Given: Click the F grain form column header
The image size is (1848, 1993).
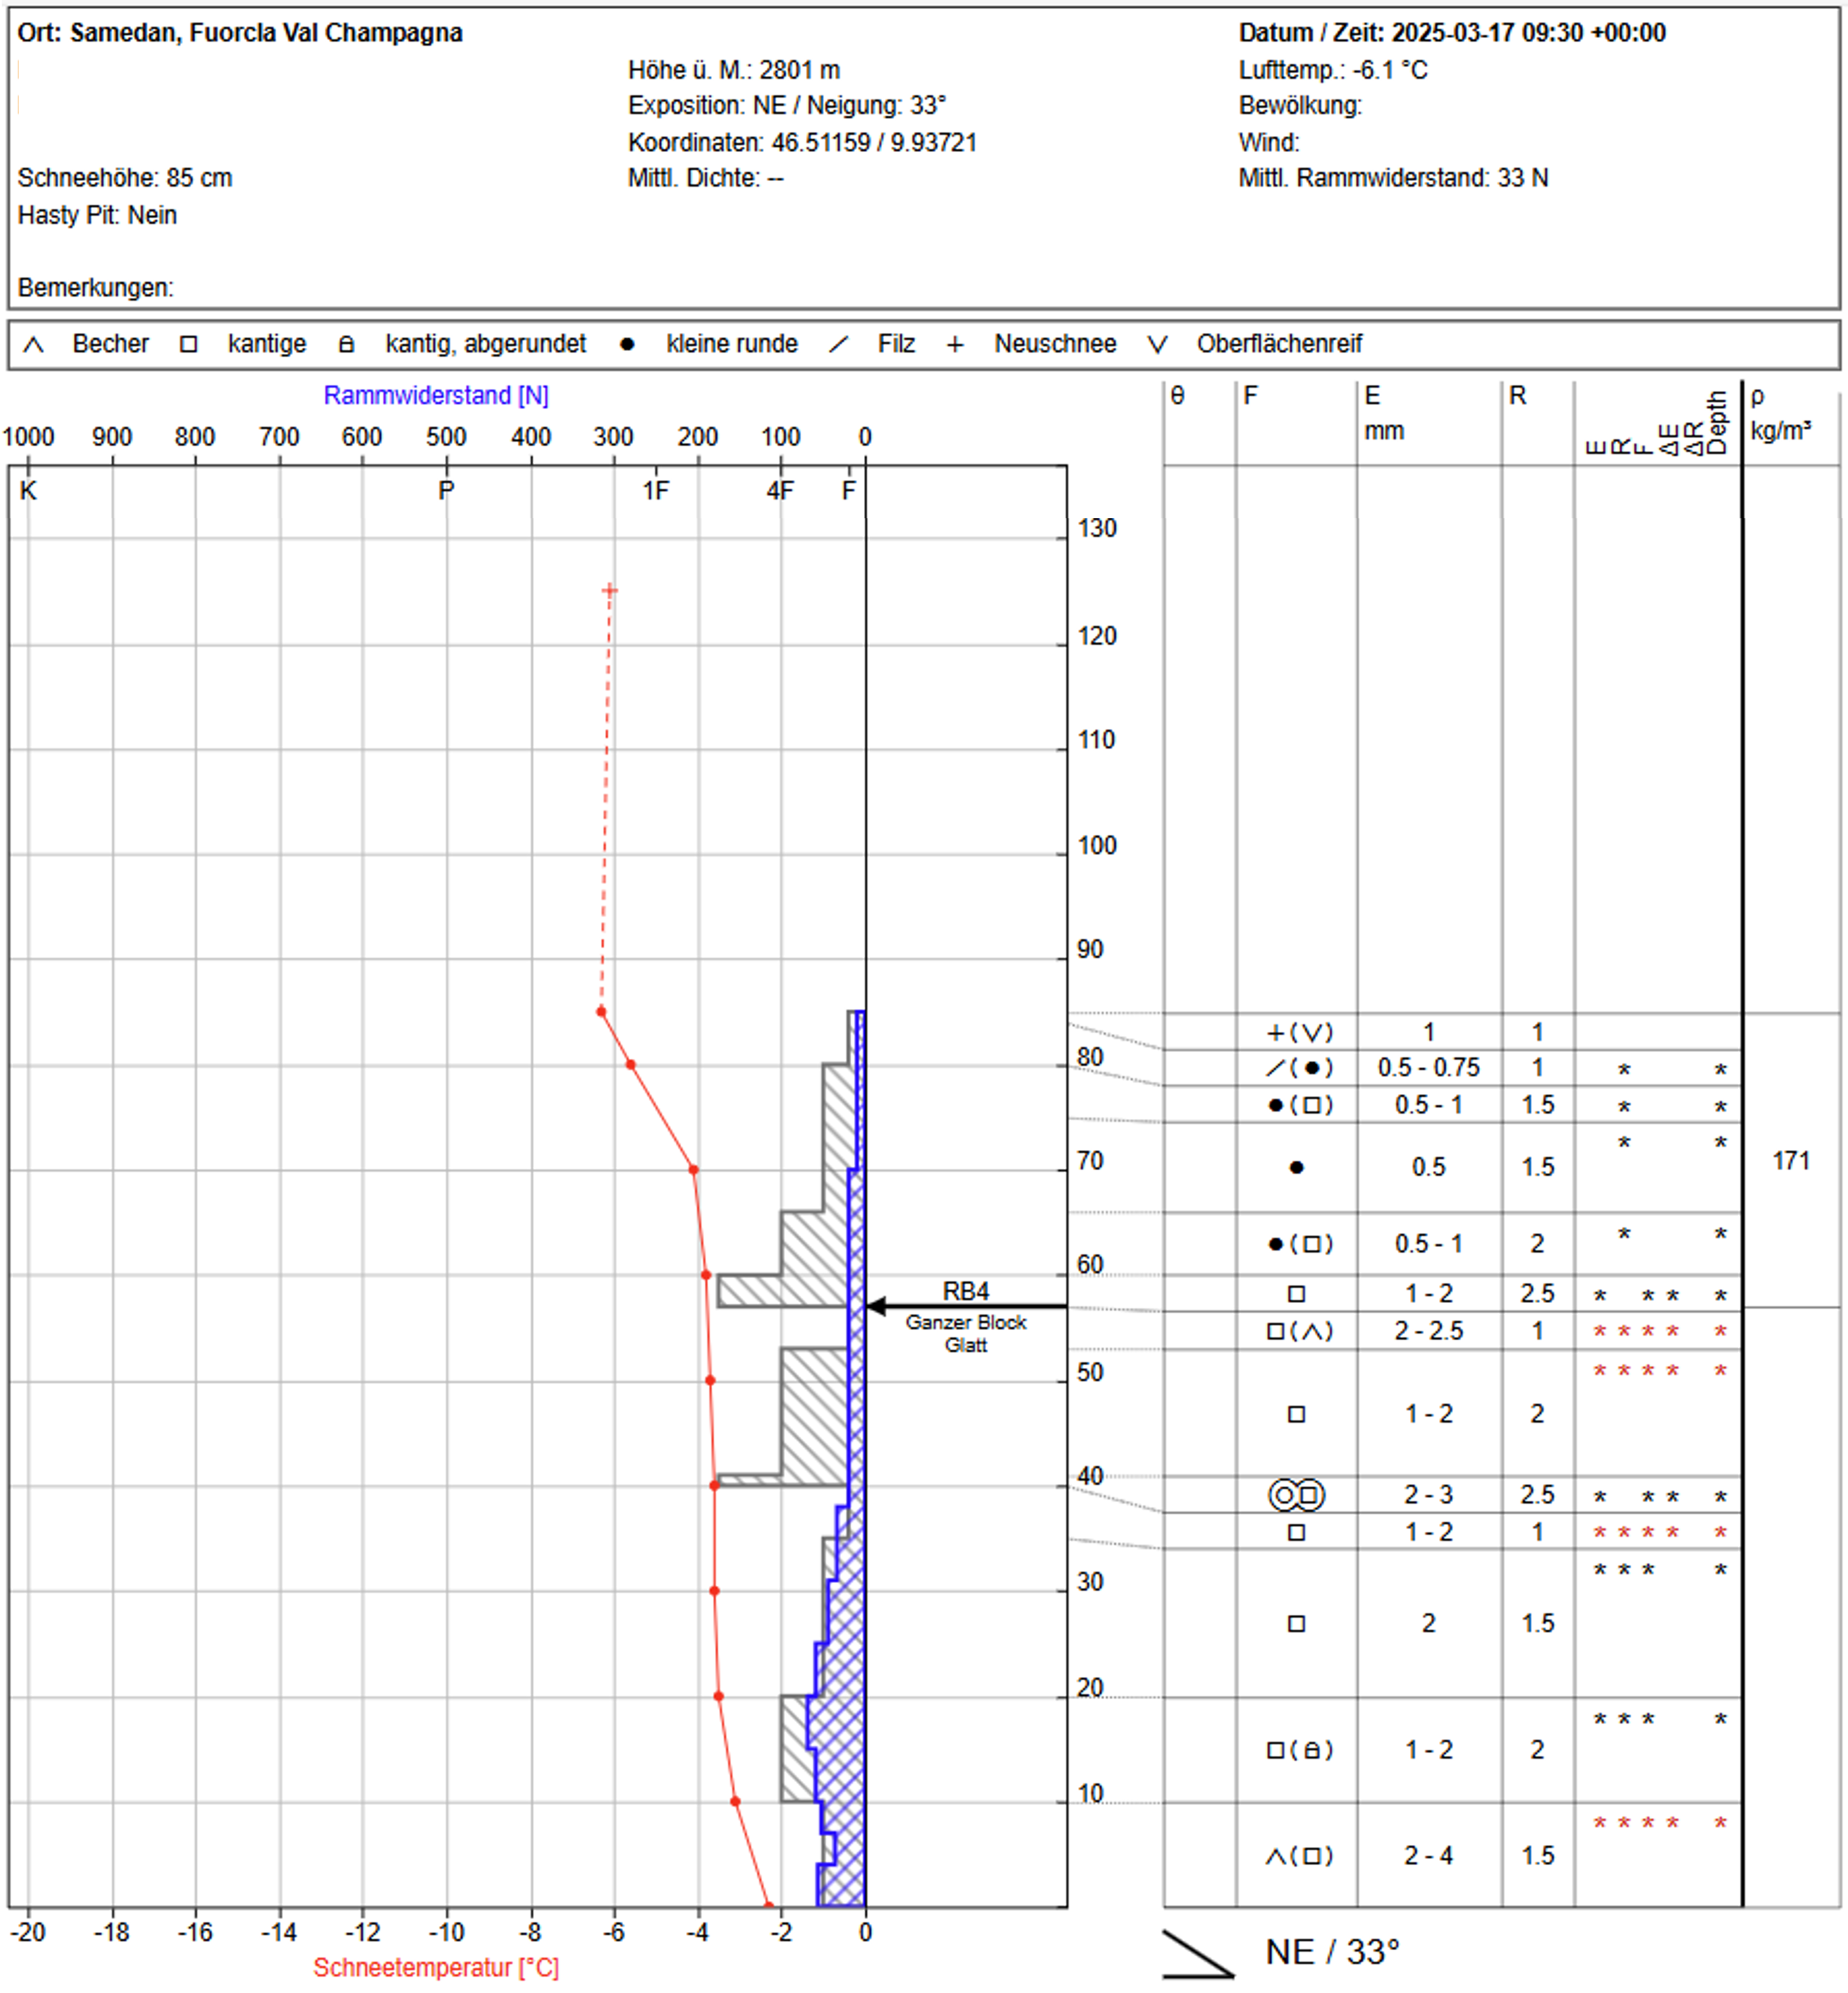Looking at the screenshot, I should click(1250, 396).
